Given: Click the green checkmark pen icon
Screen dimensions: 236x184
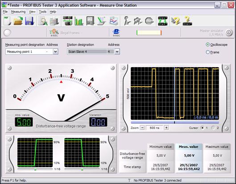Looking at the screenshot, I should pyautogui.click(x=101, y=21).
